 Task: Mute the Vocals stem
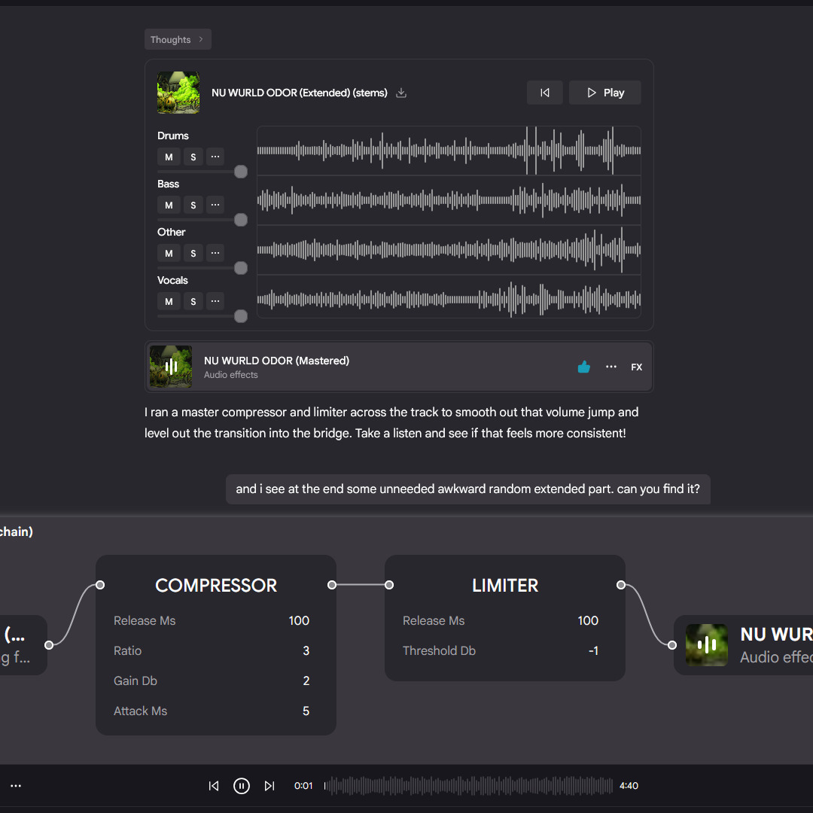point(169,301)
